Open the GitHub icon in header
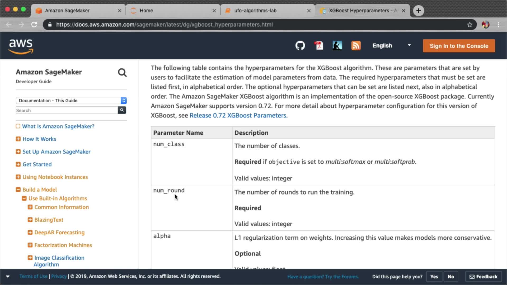This screenshot has height=285, width=507. point(300,46)
